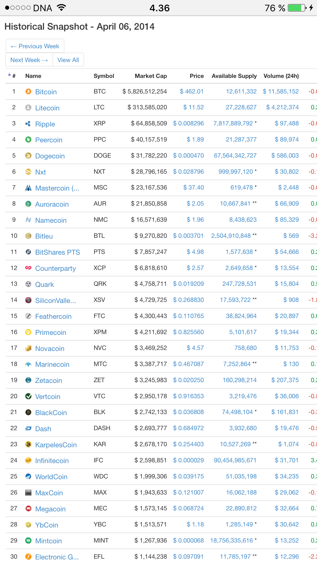
Task: Click the Historical Snapshot April 06 heading
Action: pyautogui.click(x=80, y=27)
